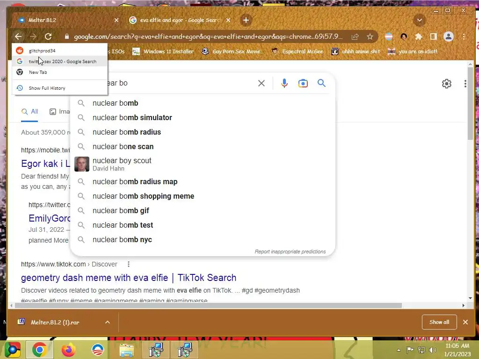The image size is (479, 359).
Task: Click the avatar face extension icon
Action: pos(404,36)
